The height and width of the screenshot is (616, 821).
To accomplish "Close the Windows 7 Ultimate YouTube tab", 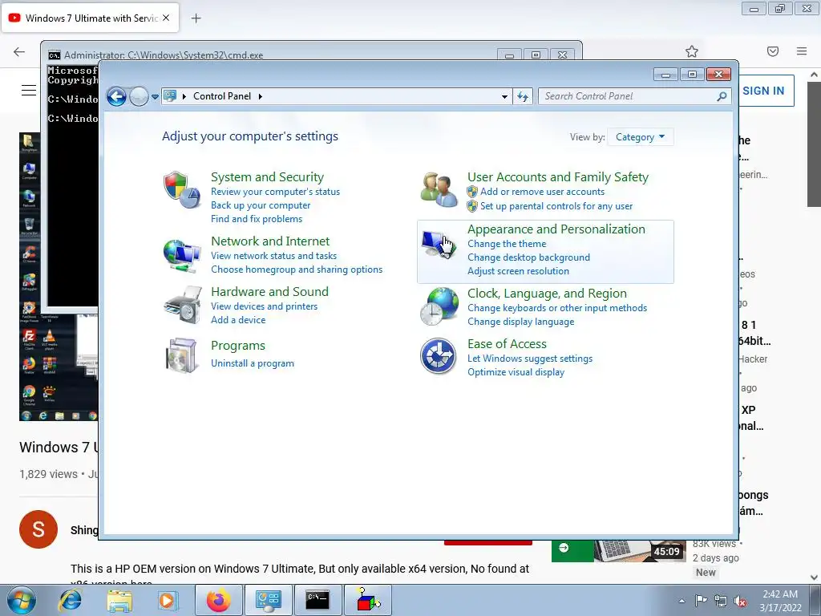I will pyautogui.click(x=166, y=18).
